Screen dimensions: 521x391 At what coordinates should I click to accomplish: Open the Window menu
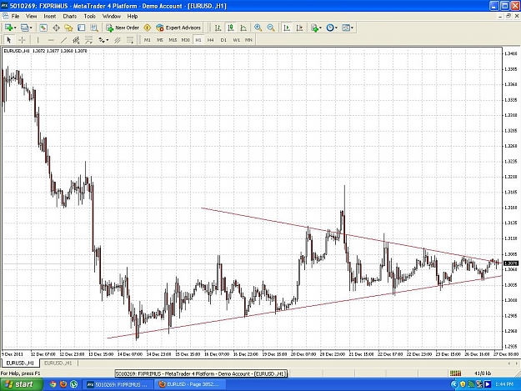pos(112,17)
